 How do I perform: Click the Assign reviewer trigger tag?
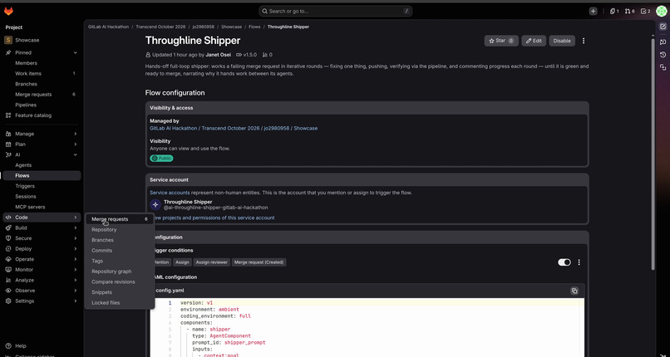[x=211, y=262]
